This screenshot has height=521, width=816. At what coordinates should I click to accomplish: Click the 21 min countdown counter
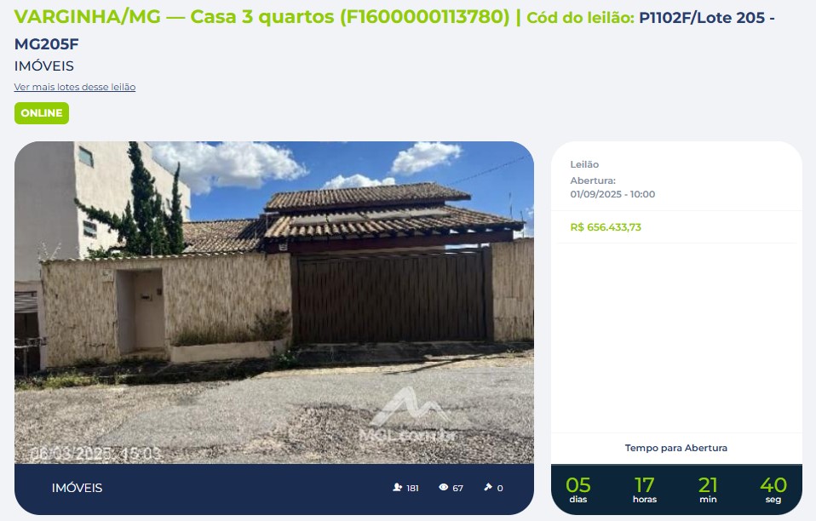coord(709,490)
